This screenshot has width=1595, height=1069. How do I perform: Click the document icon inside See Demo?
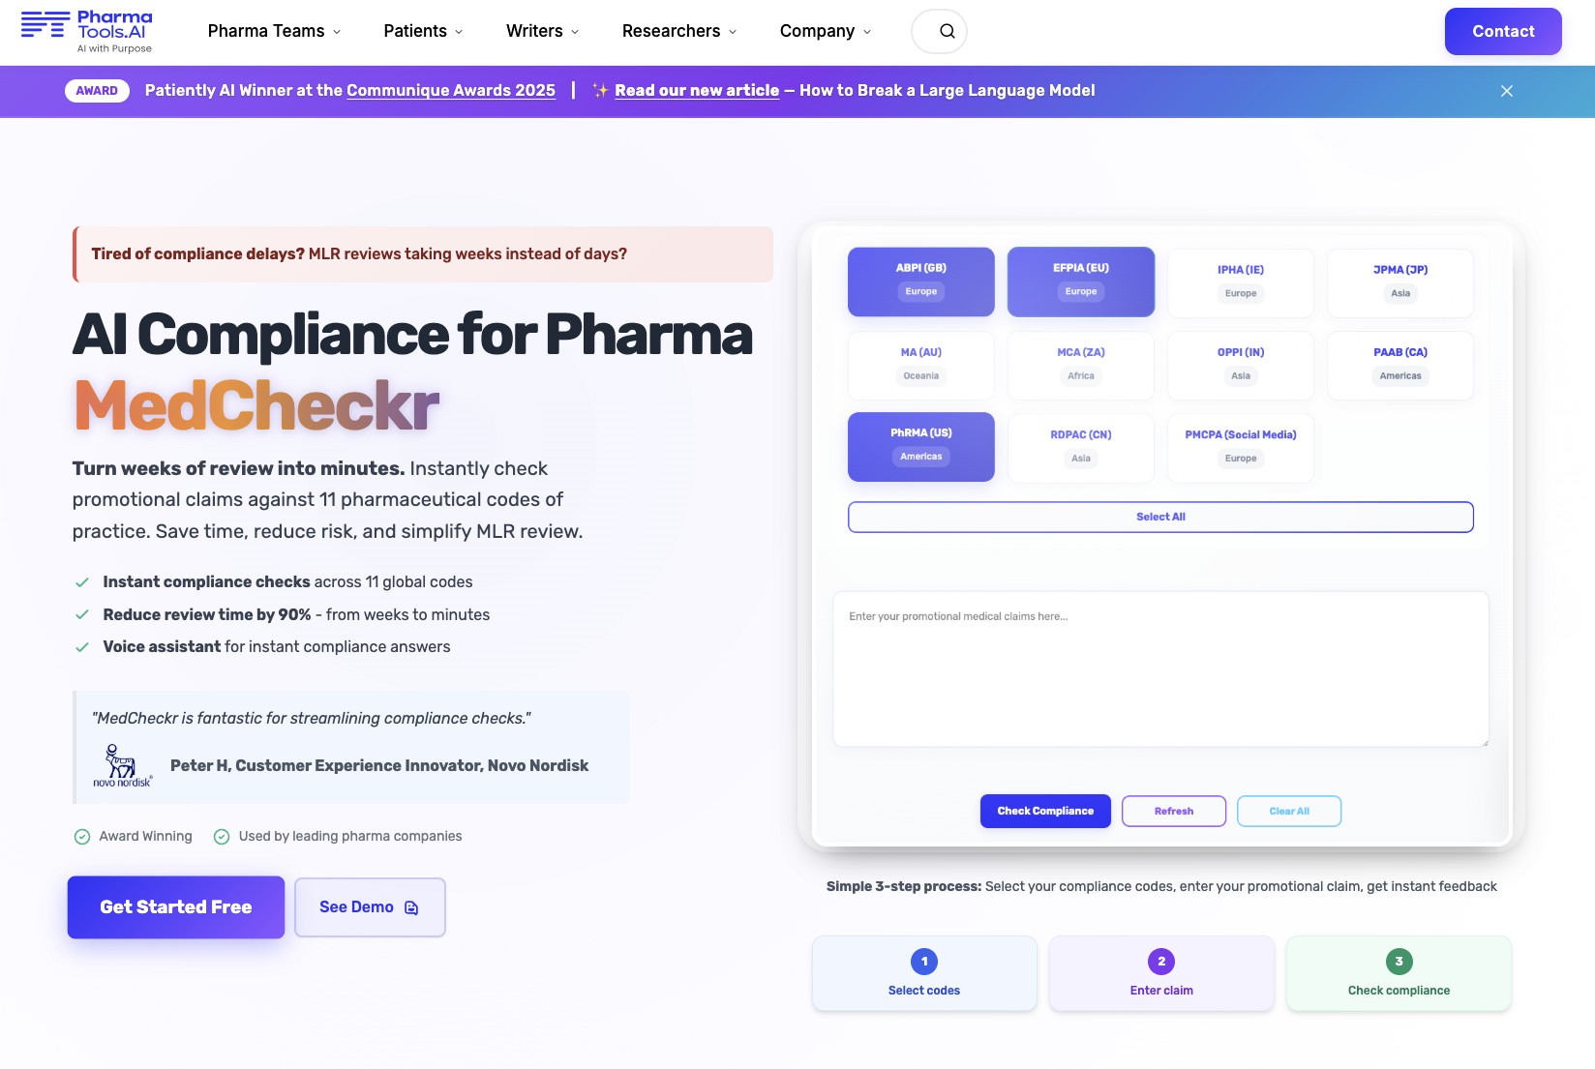[410, 907]
